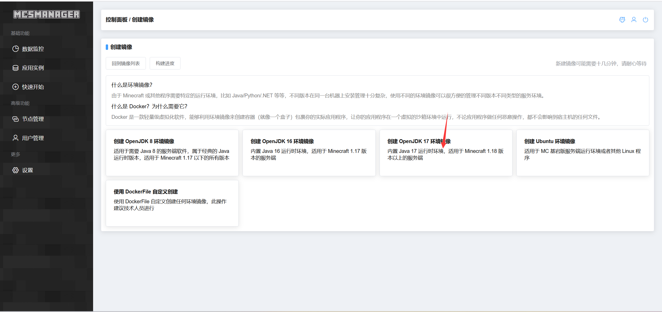Open the user profile icon top right
The height and width of the screenshot is (312, 662).
(x=634, y=20)
